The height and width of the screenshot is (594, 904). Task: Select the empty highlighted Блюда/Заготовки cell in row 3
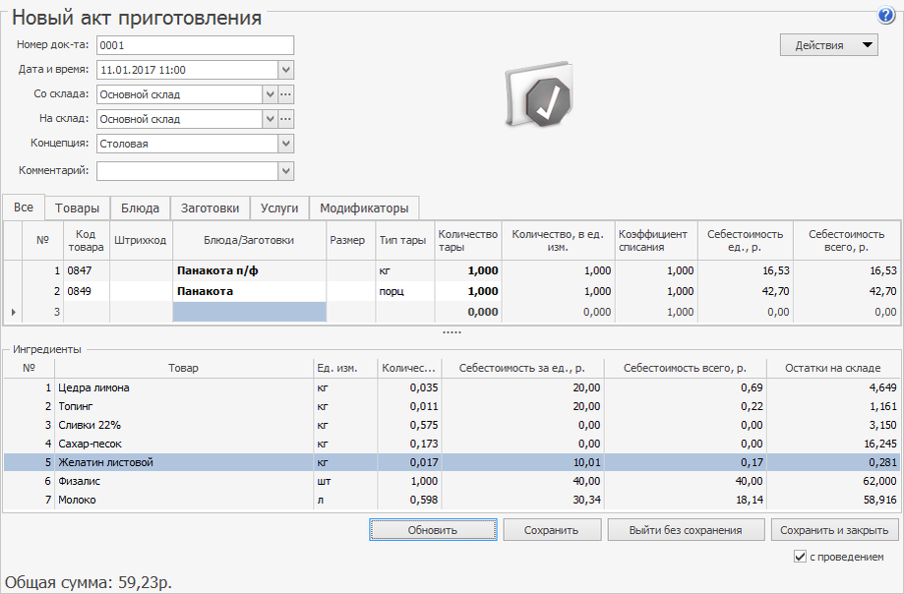click(x=249, y=313)
